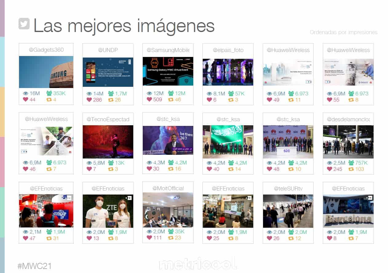Click the people icon next to 757K
This screenshot has width=388, height=273.
coord(351,163)
